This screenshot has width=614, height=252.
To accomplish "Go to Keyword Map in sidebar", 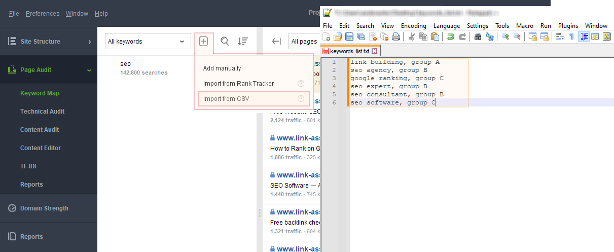I will click(40, 93).
